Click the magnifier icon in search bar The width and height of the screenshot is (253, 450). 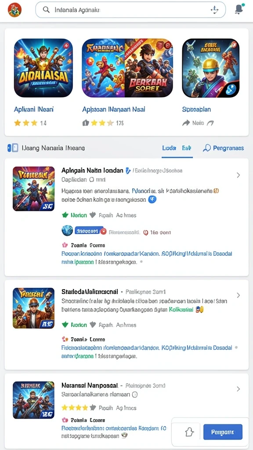point(46,10)
